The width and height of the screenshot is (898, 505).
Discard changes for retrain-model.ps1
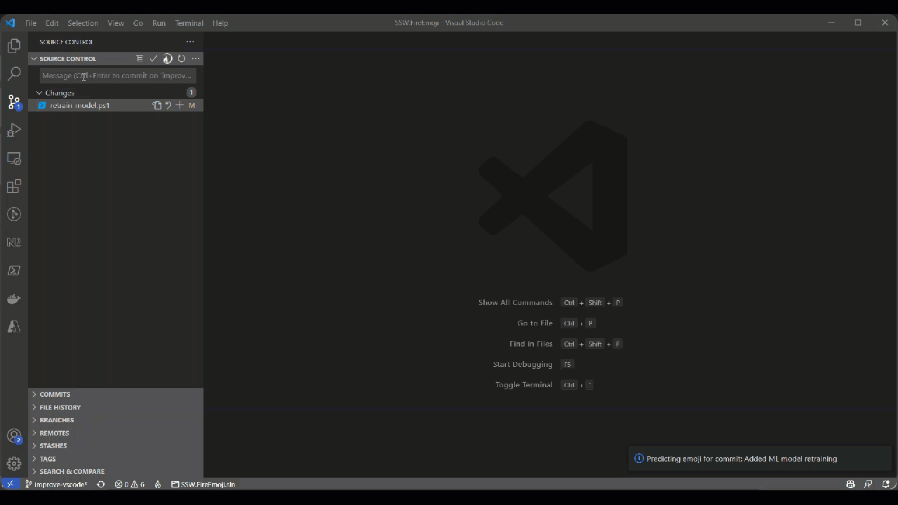pos(168,105)
